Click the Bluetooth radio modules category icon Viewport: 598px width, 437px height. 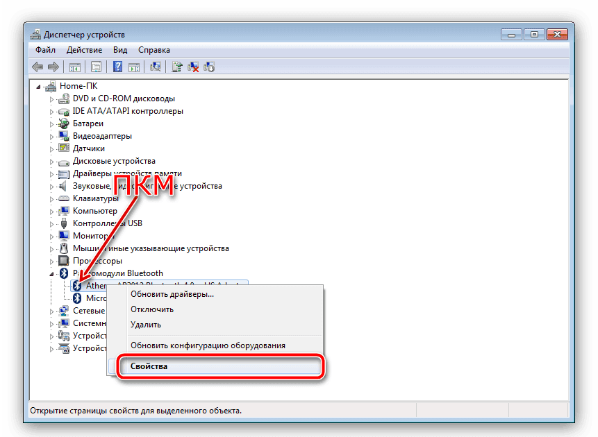64,273
